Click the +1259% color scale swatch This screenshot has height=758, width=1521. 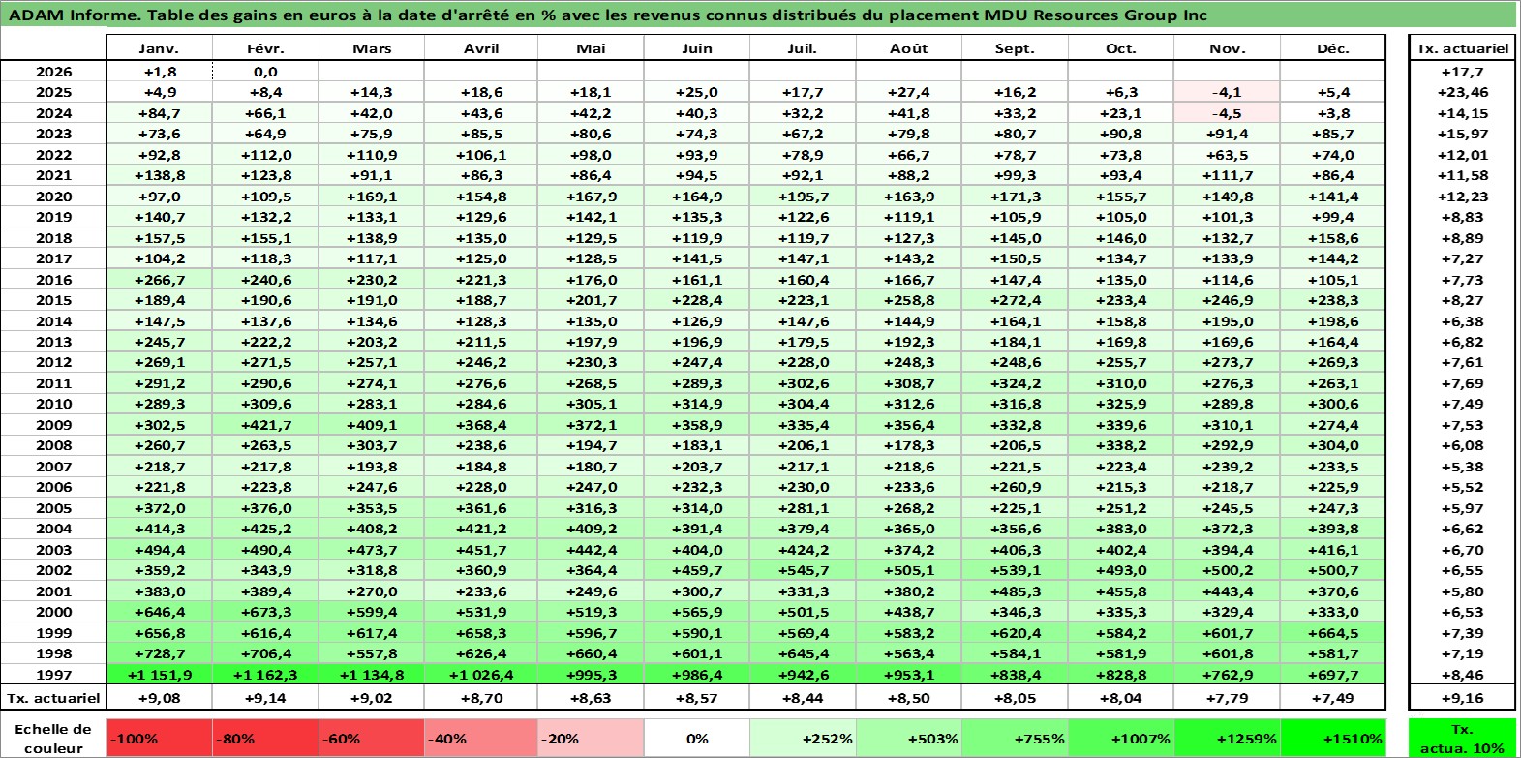[x=1227, y=738]
